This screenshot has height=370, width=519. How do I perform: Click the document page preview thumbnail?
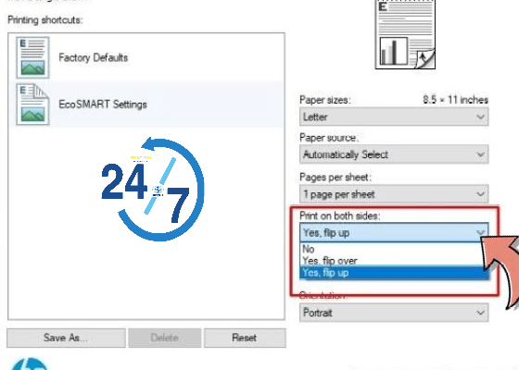(405, 34)
